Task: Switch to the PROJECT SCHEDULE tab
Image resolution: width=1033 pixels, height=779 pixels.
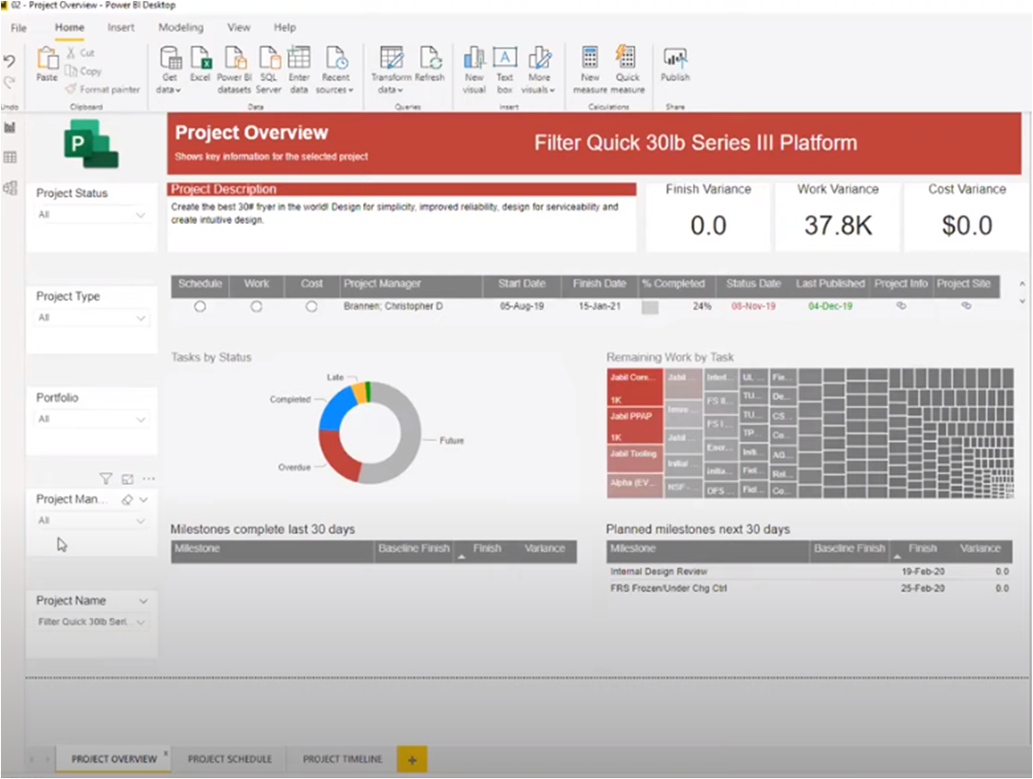Action: pos(229,759)
